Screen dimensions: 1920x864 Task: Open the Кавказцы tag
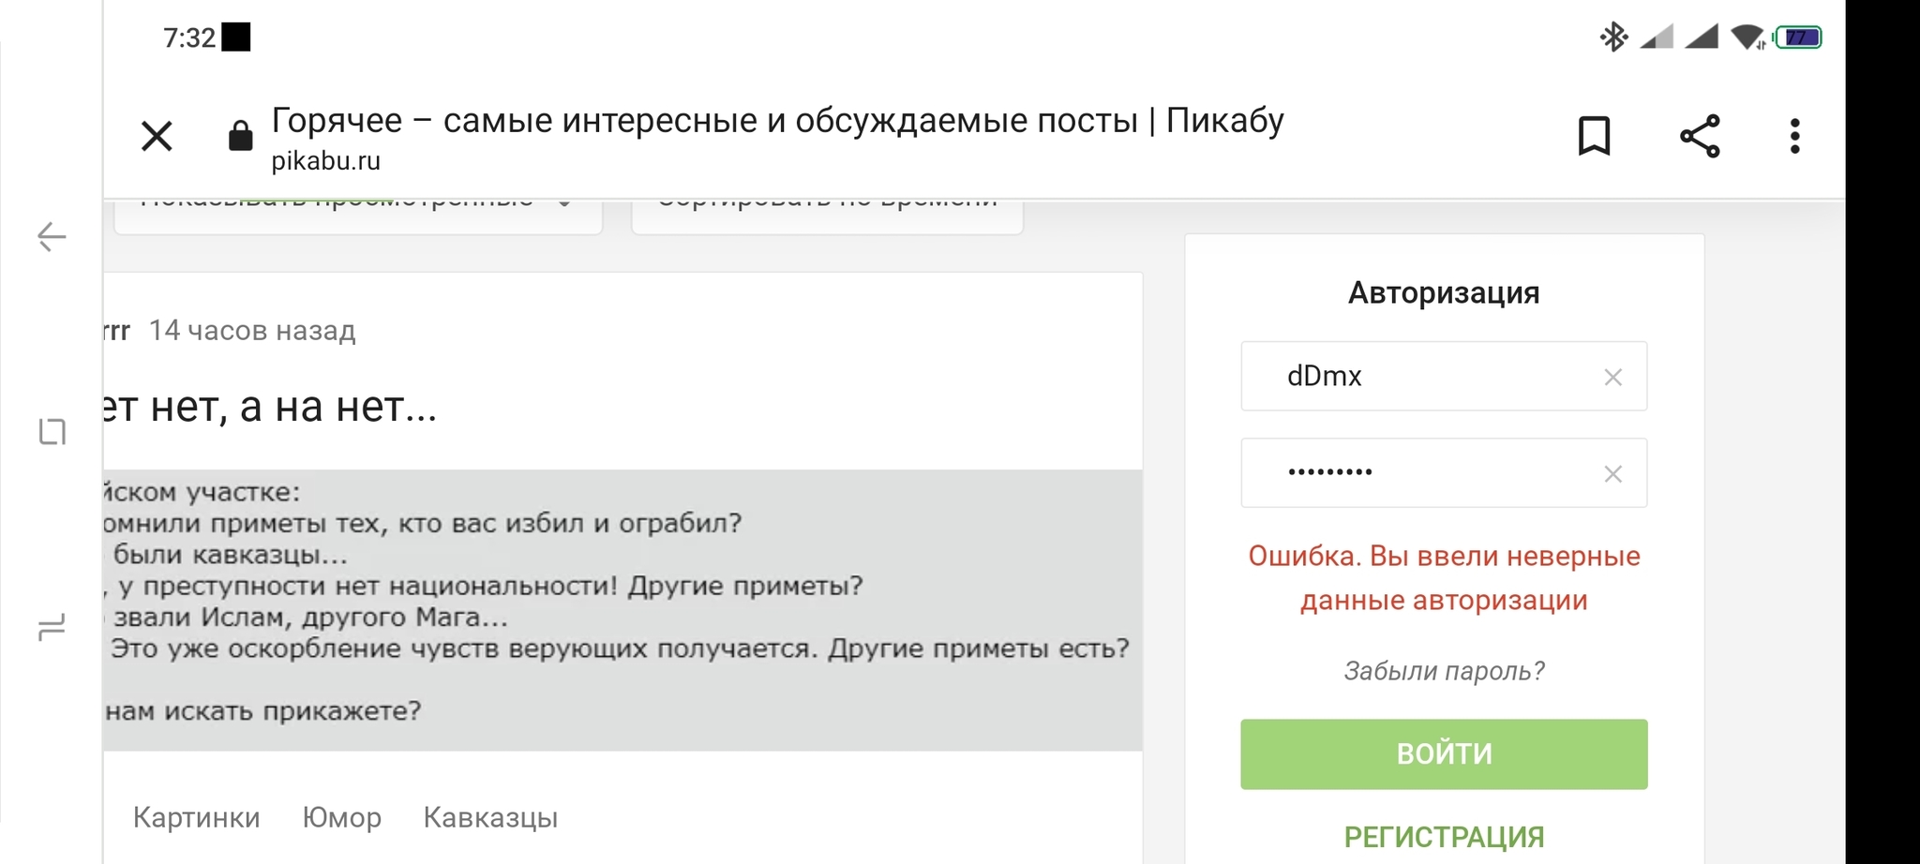(490, 817)
